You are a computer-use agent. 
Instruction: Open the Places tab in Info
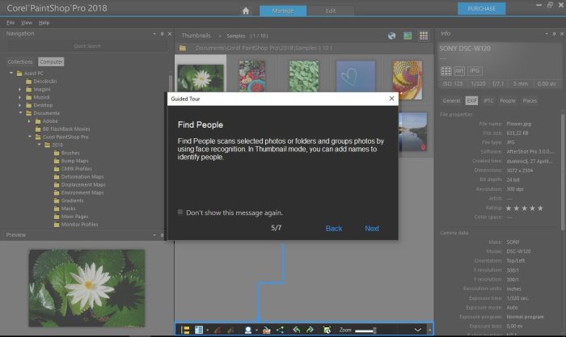point(530,101)
